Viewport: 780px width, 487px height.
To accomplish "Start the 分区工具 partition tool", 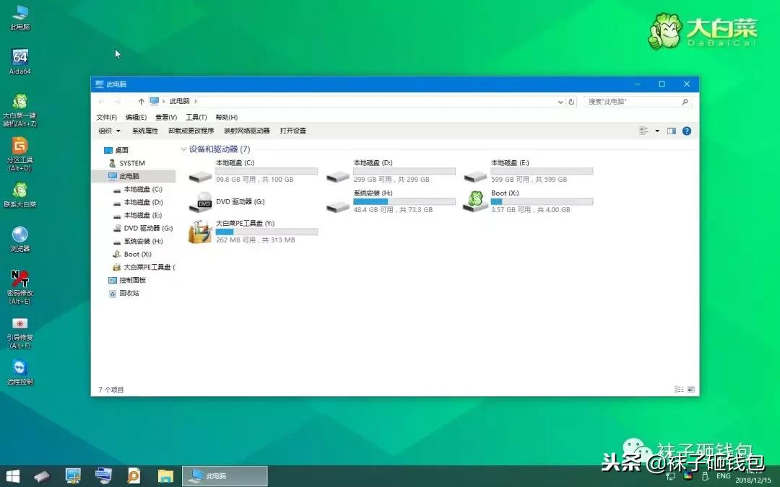I will [x=19, y=149].
